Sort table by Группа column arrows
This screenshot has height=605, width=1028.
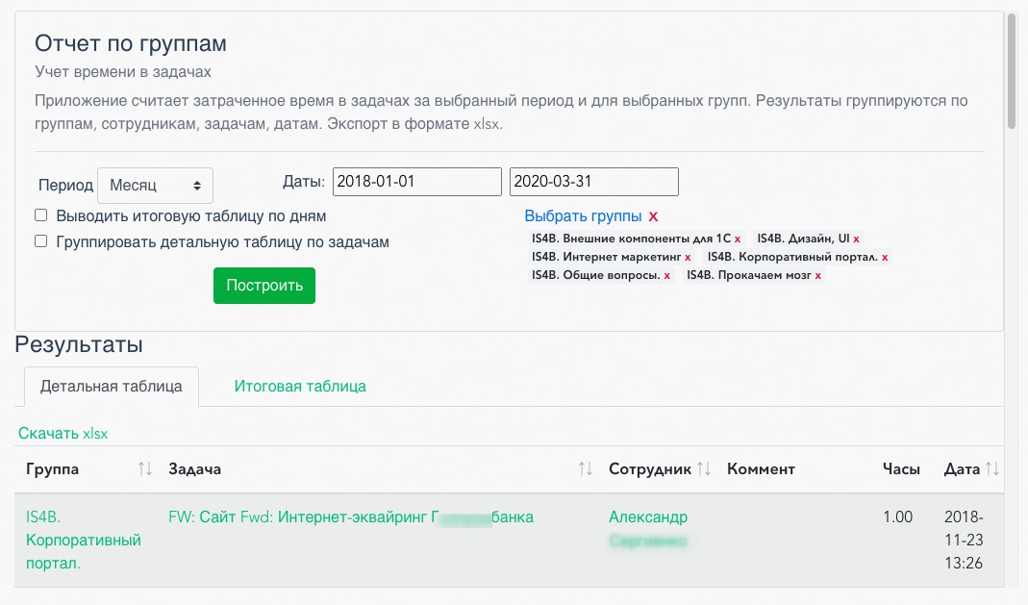[x=145, y=469]
